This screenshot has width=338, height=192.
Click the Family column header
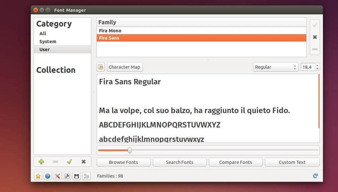tap(201, 22)
